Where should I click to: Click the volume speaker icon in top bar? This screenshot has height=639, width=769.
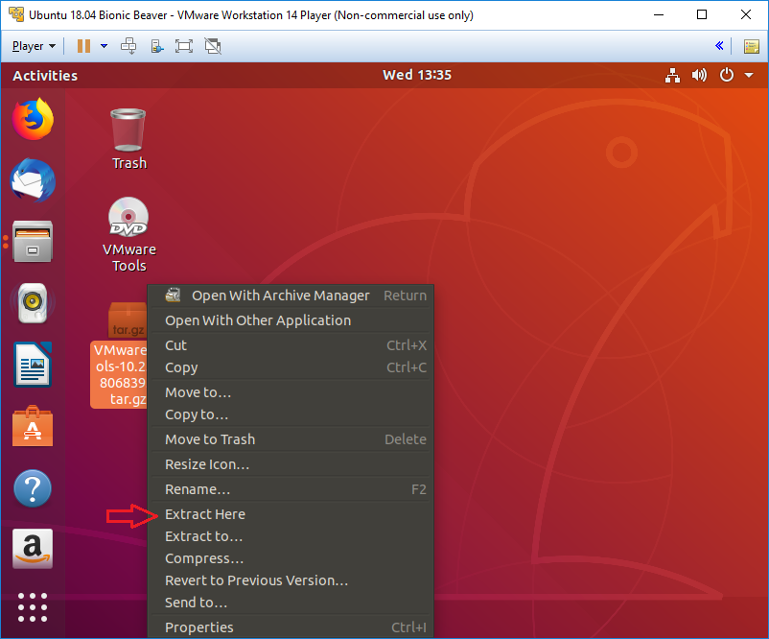[x=699, y=76]
